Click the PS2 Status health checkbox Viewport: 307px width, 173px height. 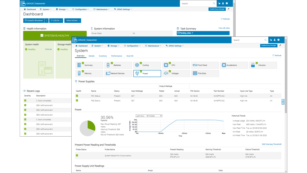77,100
